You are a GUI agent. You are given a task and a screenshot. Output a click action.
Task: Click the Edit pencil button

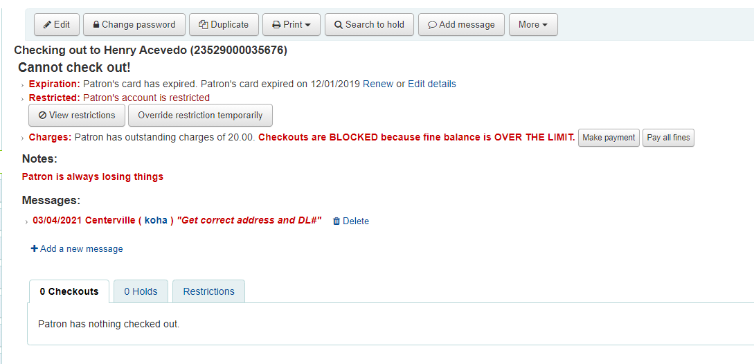(57, 24)
